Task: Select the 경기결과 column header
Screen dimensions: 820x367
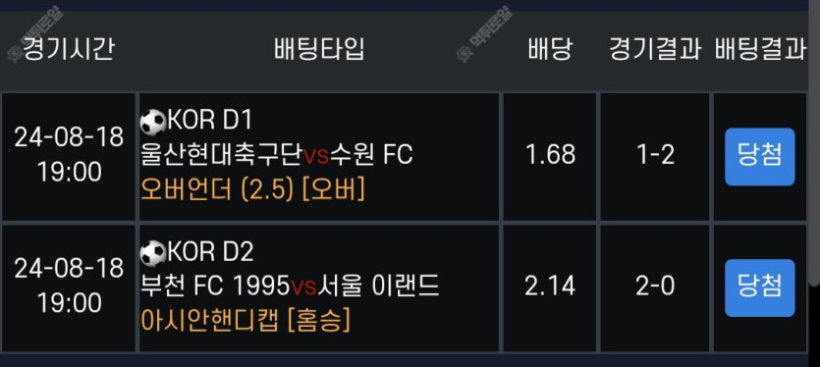Action: (x=655, y=50)
